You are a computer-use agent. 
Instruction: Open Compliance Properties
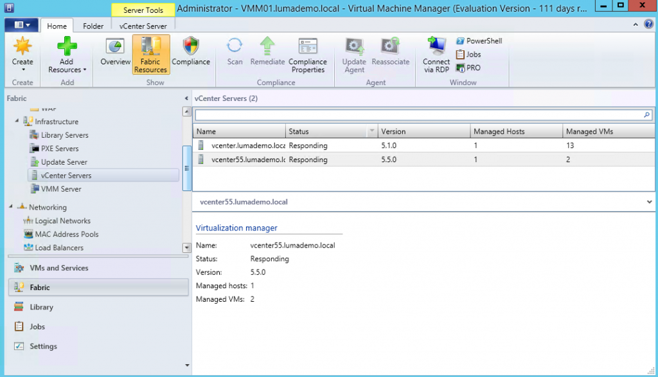click(308, 55)
